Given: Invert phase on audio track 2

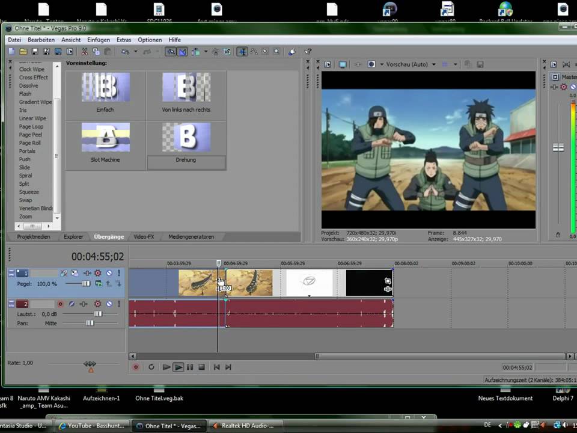Looking at the screenshot, I should pyautogui.click(x=72, y=304).
